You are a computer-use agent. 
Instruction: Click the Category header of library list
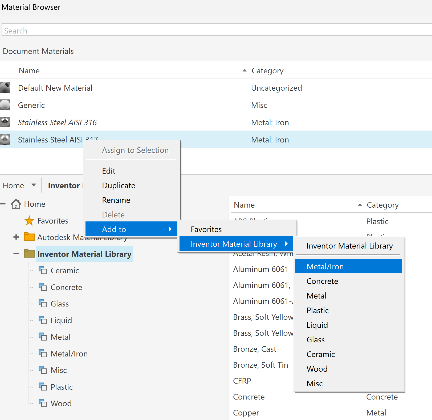(x=383, y=205)
